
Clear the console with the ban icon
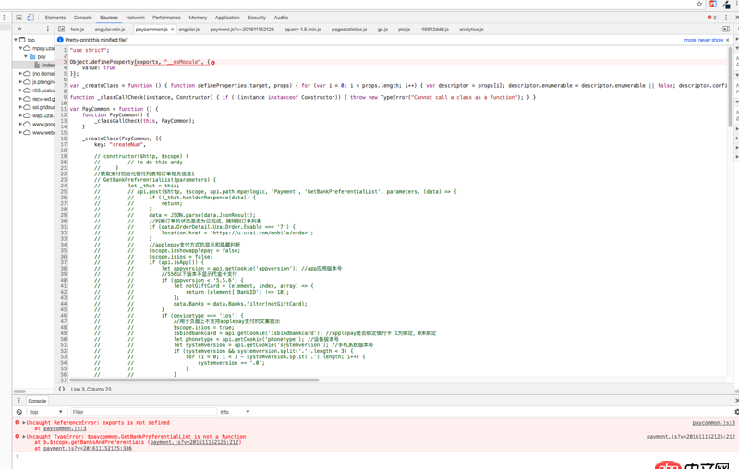(x=18, y=412)
